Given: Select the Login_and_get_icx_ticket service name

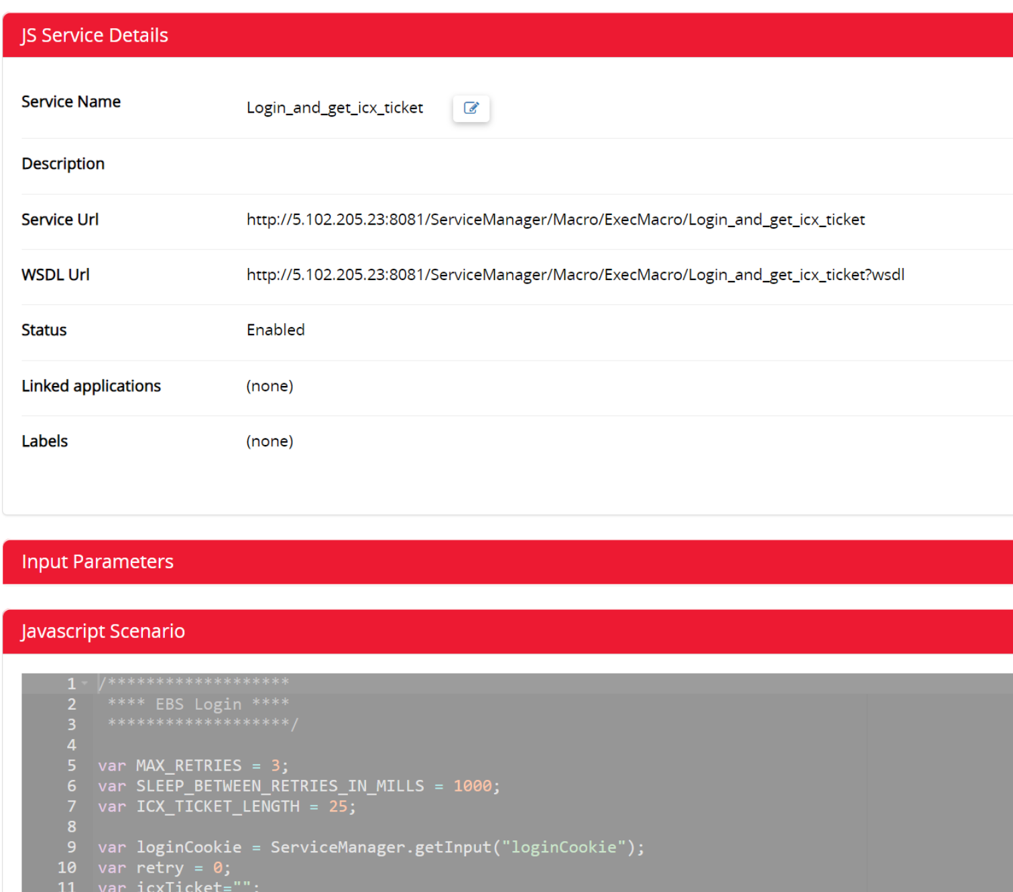Looking at the screenshot, I should (x=334, y=107).
